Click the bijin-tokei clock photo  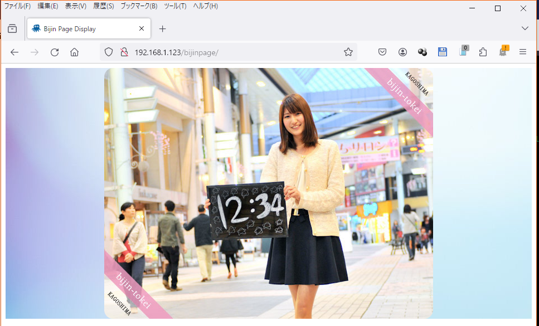coord(268,194)
